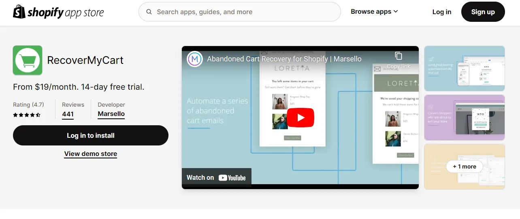Click the Shopify app store logo
Image resolution: width=520 pixels, height=219 pixels.
[58, 12]
